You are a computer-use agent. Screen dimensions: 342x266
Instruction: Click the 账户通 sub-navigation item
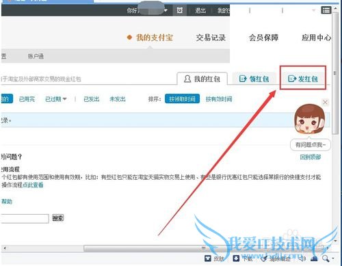tap(36, 56)
